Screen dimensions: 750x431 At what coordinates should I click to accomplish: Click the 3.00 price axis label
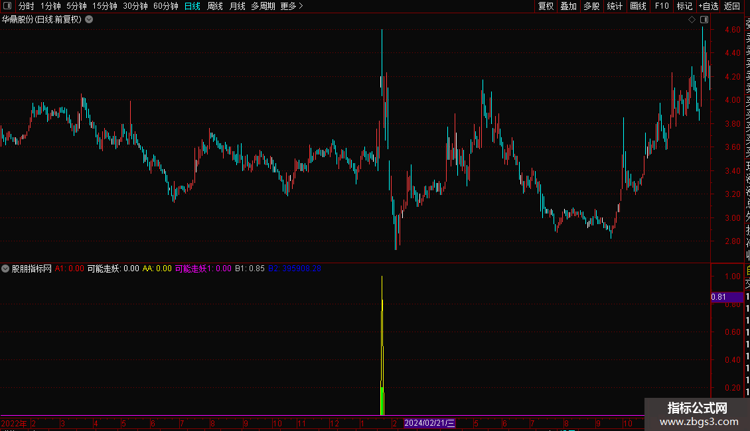(x=732, y=218)
